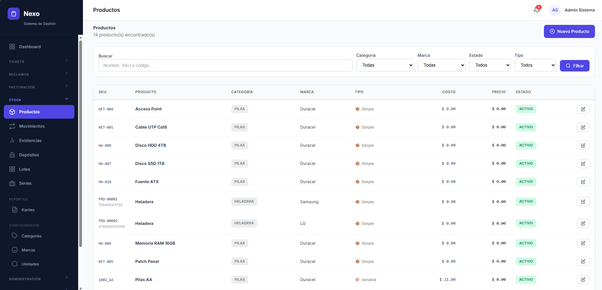Click the Nuevo Producto button
602x290 pixels.
569,31
